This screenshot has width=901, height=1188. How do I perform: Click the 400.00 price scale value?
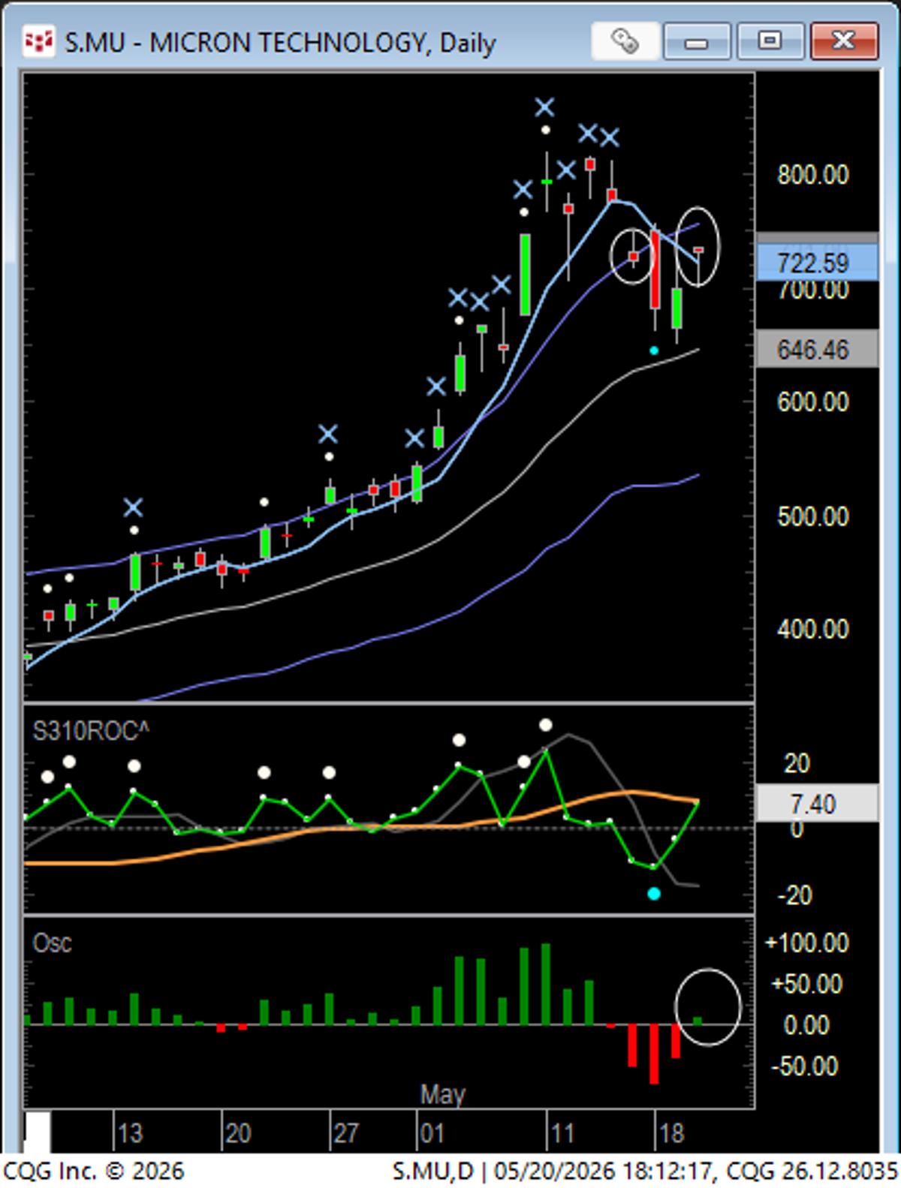click(812, 628)
